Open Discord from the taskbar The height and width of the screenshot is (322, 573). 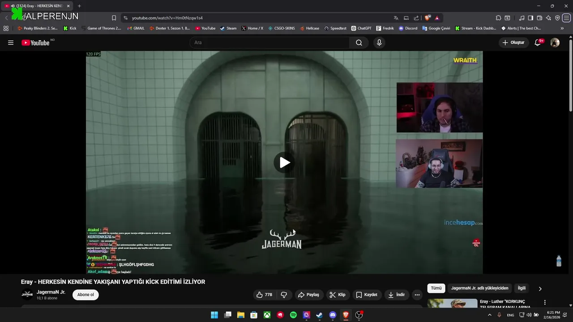point(333,315)
